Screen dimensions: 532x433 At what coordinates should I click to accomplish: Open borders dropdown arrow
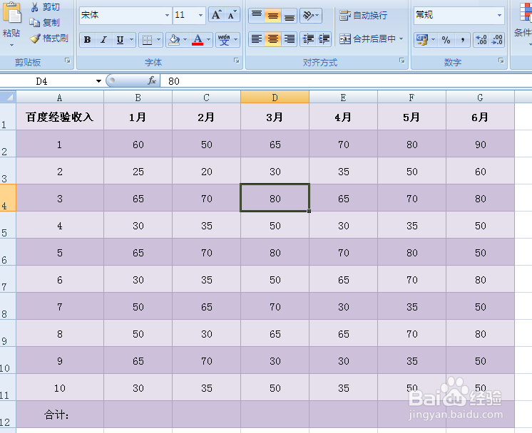pyautogui.click(x=158, y=40)
